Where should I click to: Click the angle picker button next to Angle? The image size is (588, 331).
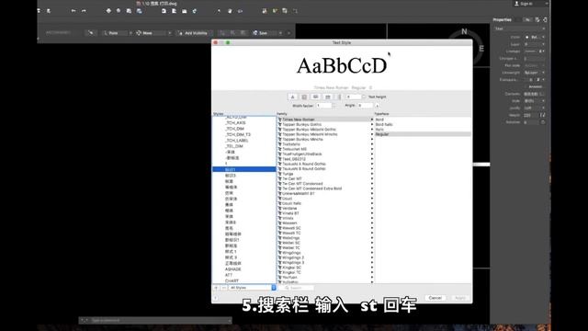pyautogui.click(x=378, y=106)
